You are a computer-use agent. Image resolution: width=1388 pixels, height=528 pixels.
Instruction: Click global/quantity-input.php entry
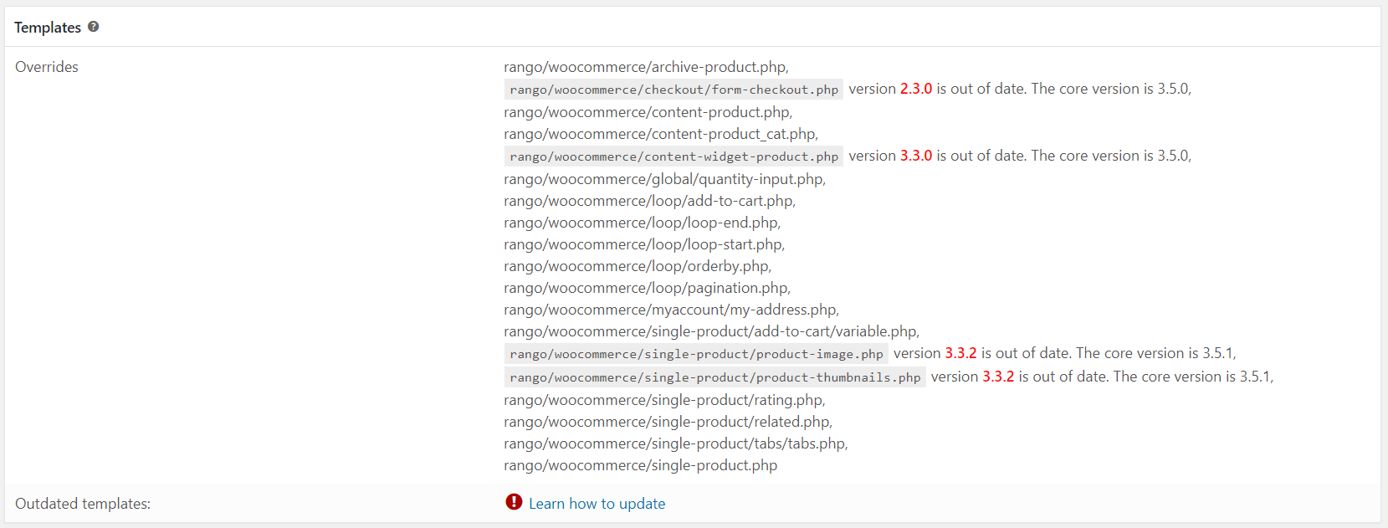[x=664, y=179]
